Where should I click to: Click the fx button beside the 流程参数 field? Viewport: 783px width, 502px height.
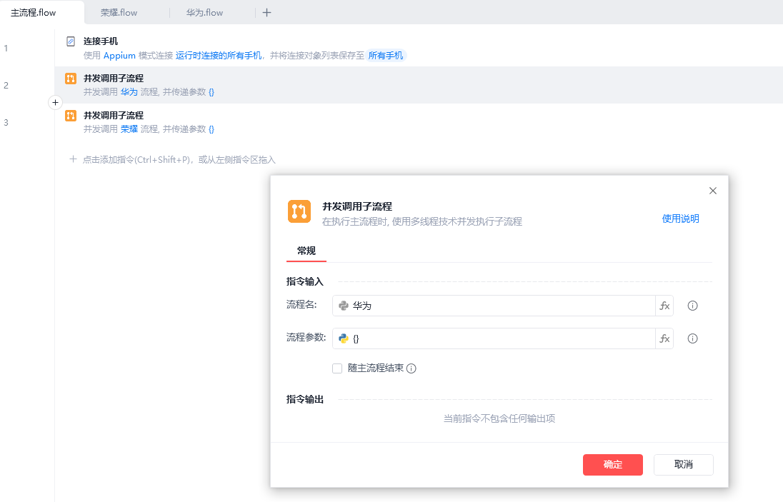pyautogui.click(x=664, y=338)
